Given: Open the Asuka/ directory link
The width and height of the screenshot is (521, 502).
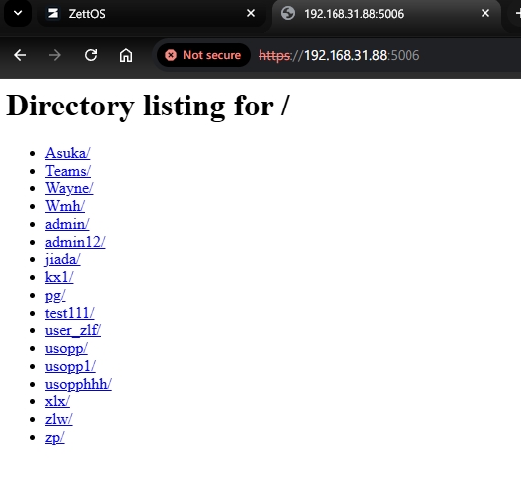Looking at the screenshot, I should click(x=68, y=153).
